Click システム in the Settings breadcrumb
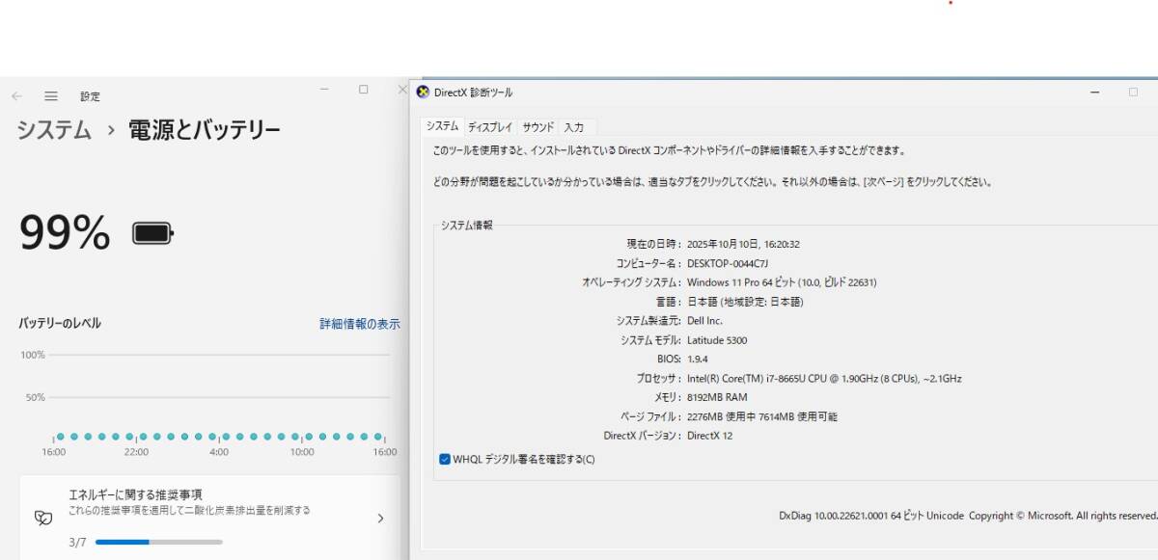 (x=53, y=130)
